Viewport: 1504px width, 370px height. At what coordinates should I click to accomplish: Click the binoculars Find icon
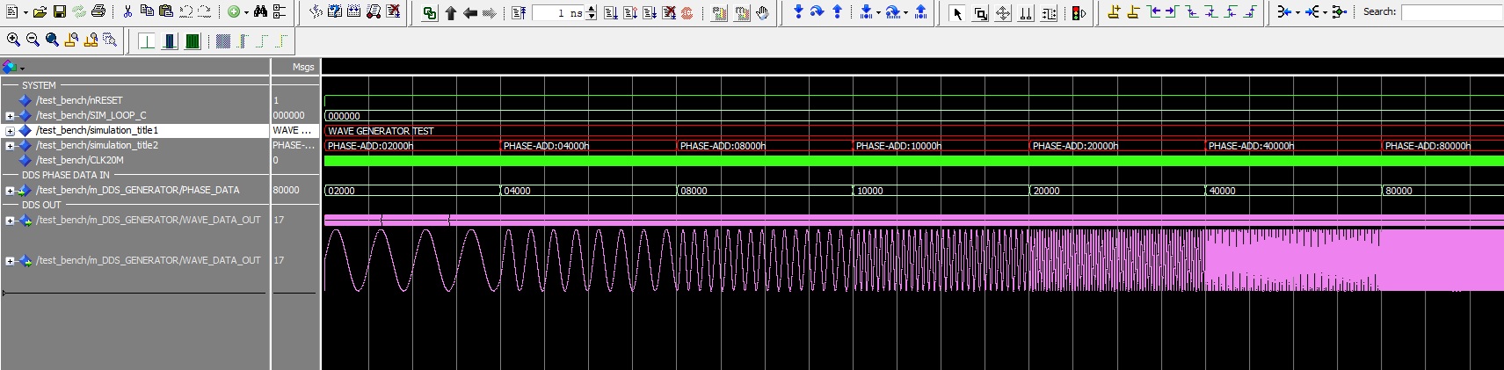tap(260, 12)
